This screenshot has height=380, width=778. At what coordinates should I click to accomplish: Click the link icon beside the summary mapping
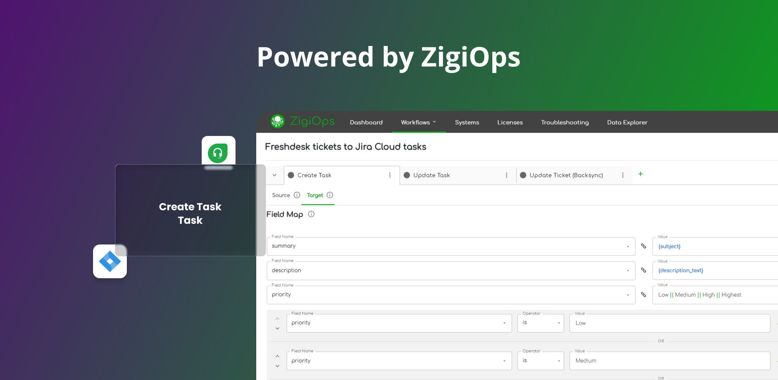click(643, 246)
